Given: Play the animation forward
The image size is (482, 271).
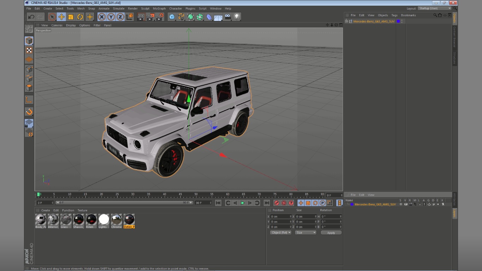Looking at the screenshot, I should click(242, 203).
